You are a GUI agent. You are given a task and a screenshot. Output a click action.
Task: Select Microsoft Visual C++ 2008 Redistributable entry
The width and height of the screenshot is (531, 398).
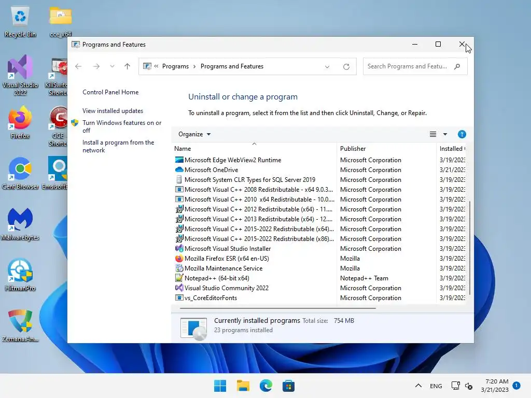pos(319,190)
